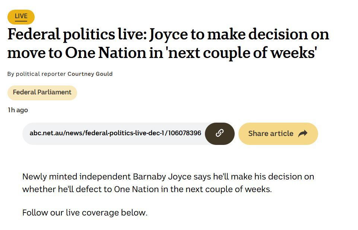Open author Courtney Gould's profile link
The image size is (358, 230).
click(x=90, y=74)
